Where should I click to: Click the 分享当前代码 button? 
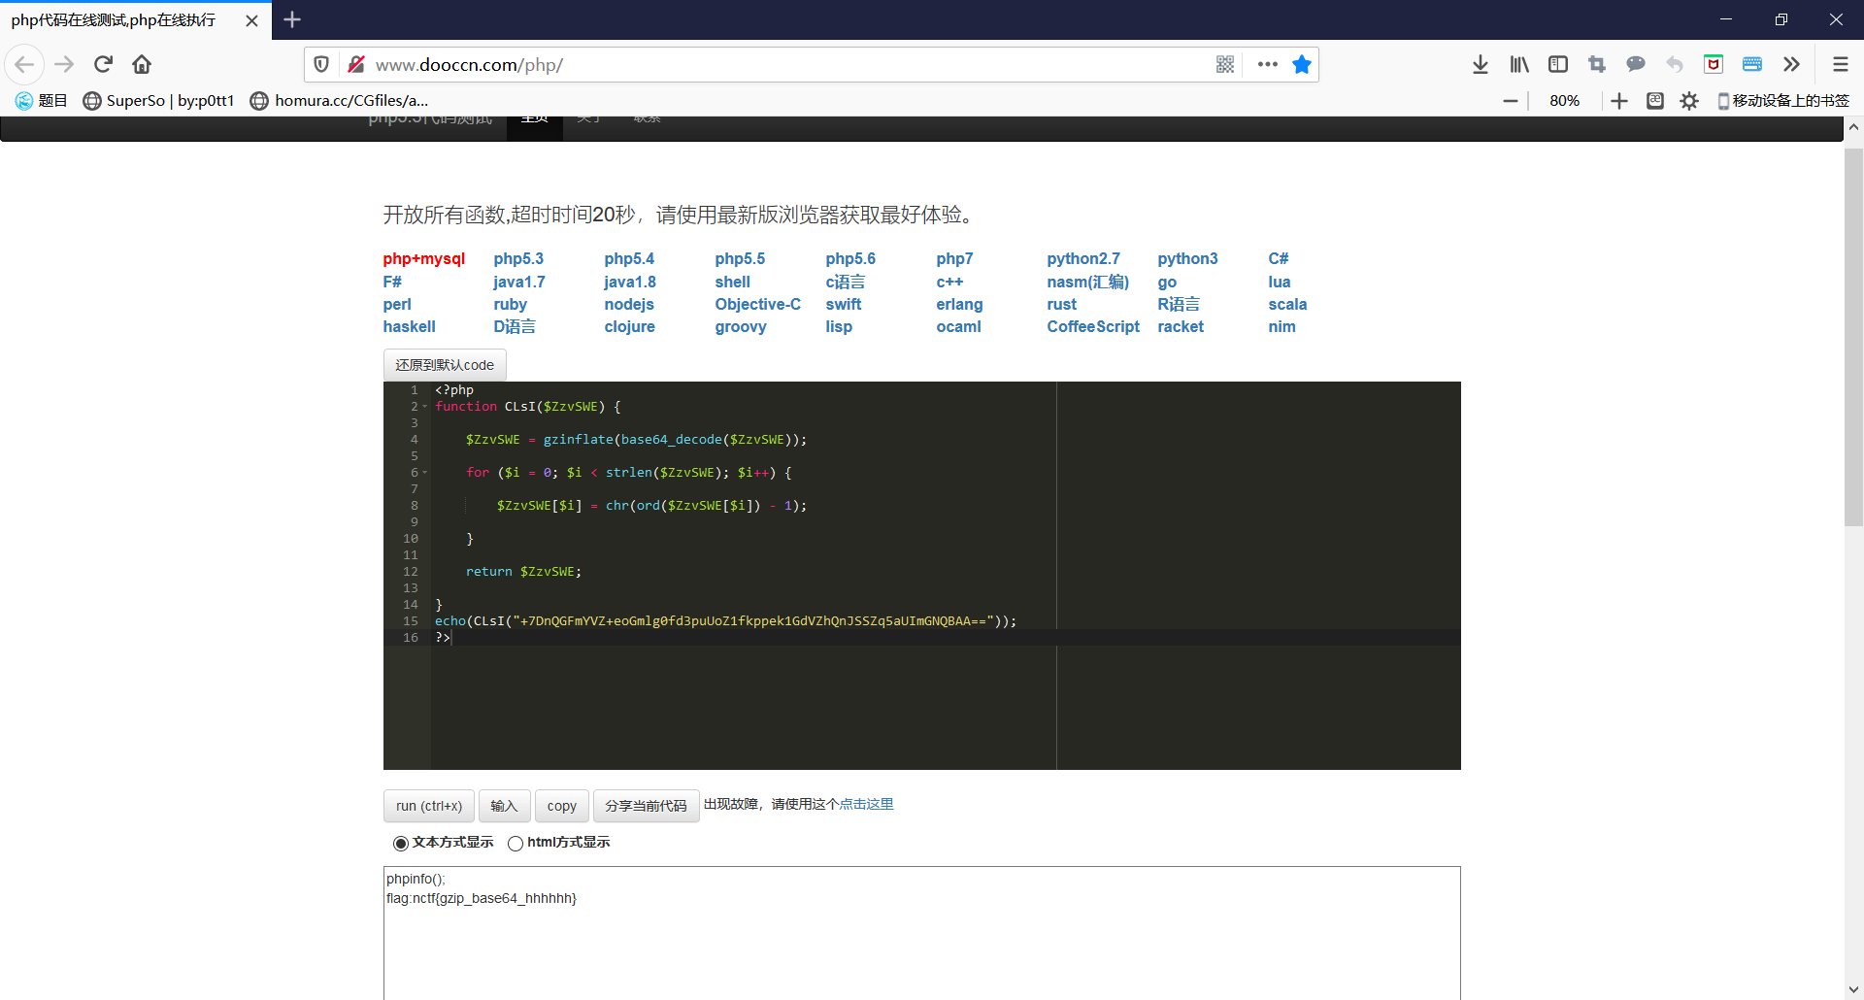(x=646, y=806)
